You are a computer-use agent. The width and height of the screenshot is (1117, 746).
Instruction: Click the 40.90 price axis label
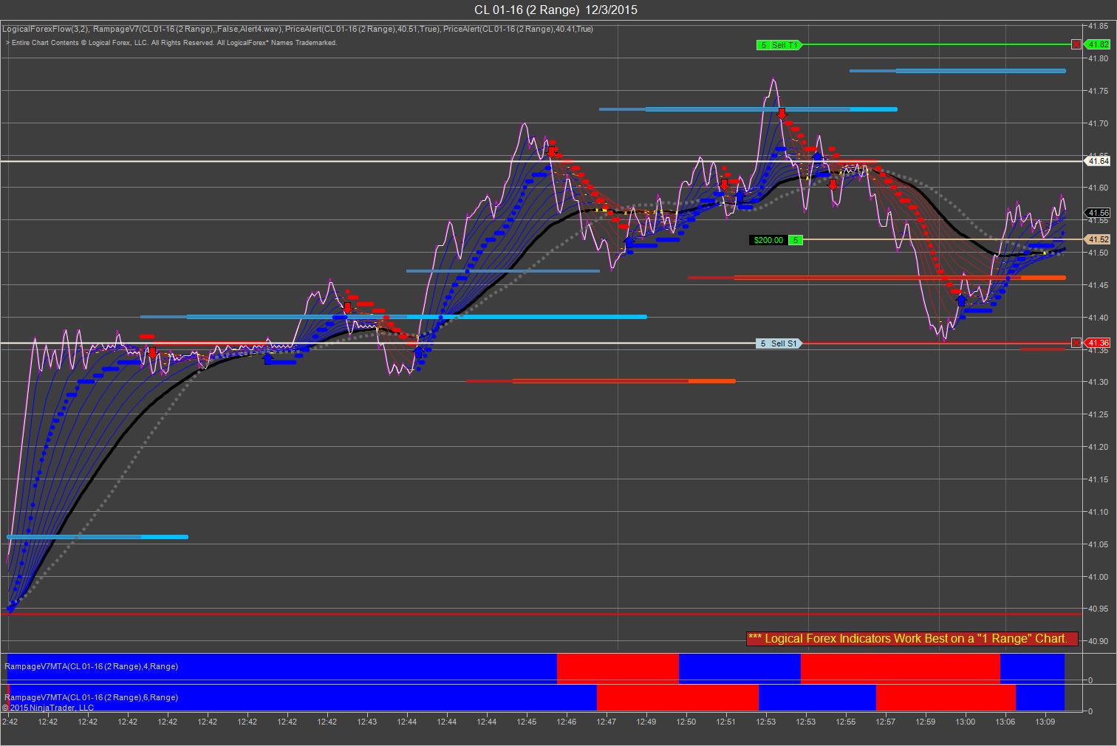(1098, 642)
